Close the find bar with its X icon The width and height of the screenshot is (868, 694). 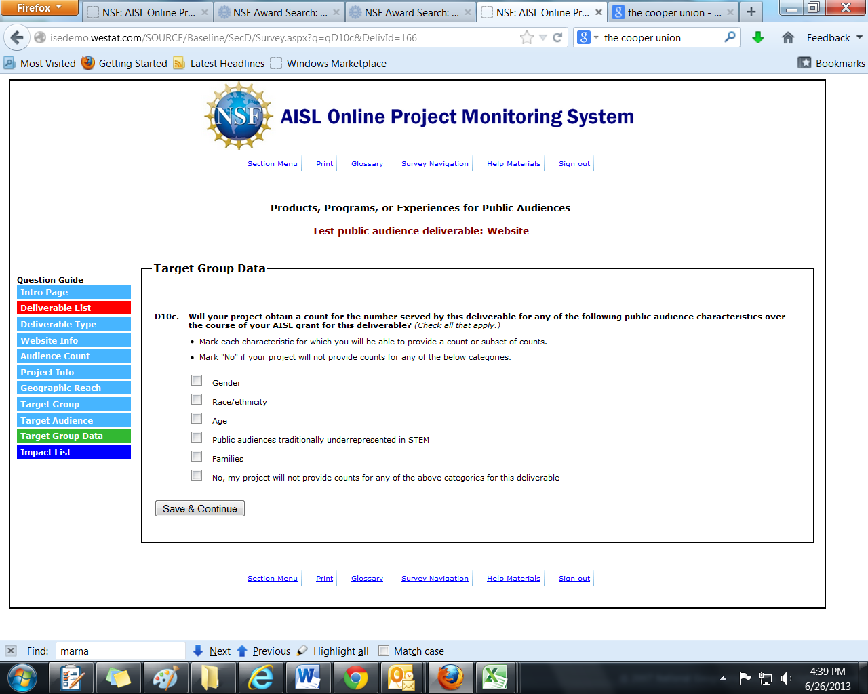(11, 651)
